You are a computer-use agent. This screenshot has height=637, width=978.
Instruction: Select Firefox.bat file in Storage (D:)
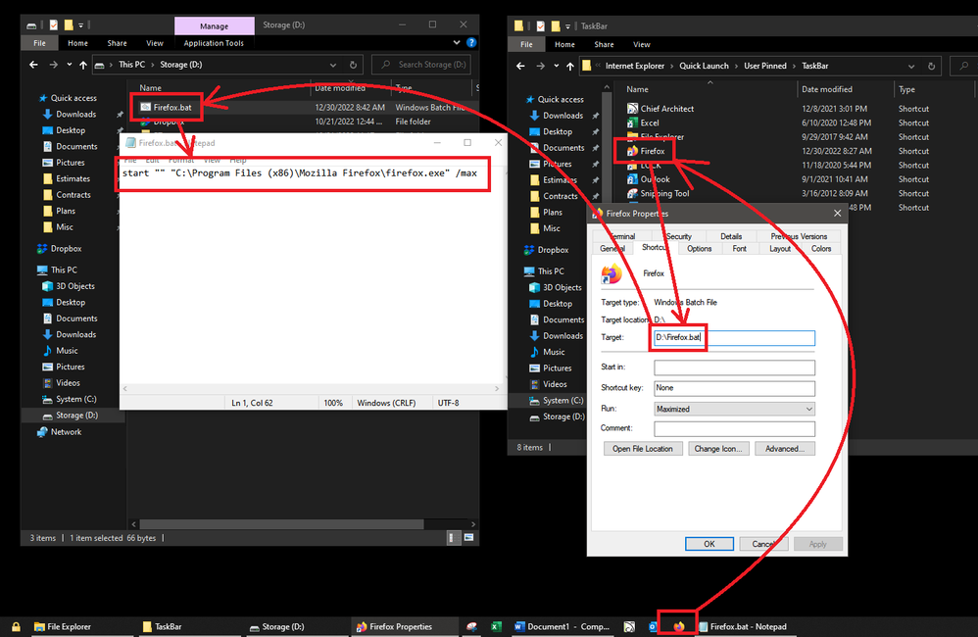click(172, 108)
